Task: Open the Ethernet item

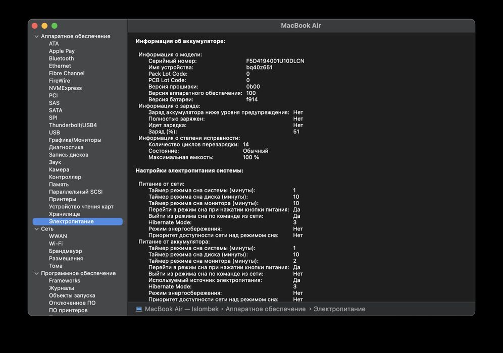Action: (x=60, y=66)
